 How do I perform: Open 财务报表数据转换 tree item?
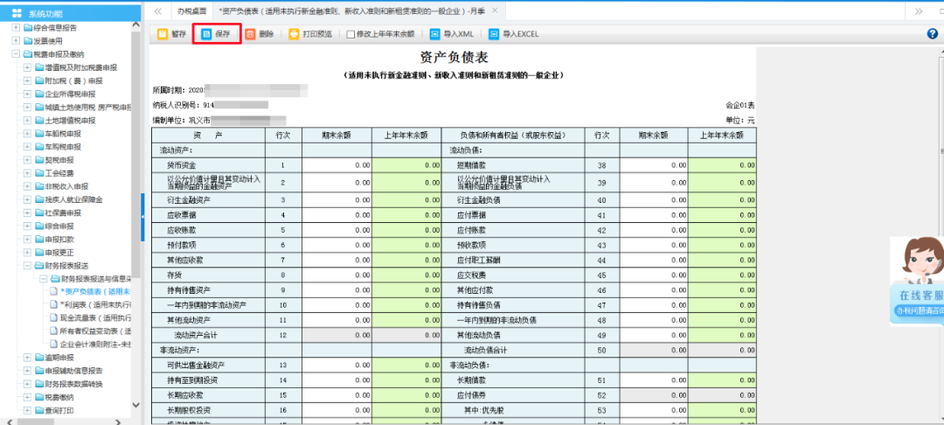(x=73, y=384)
